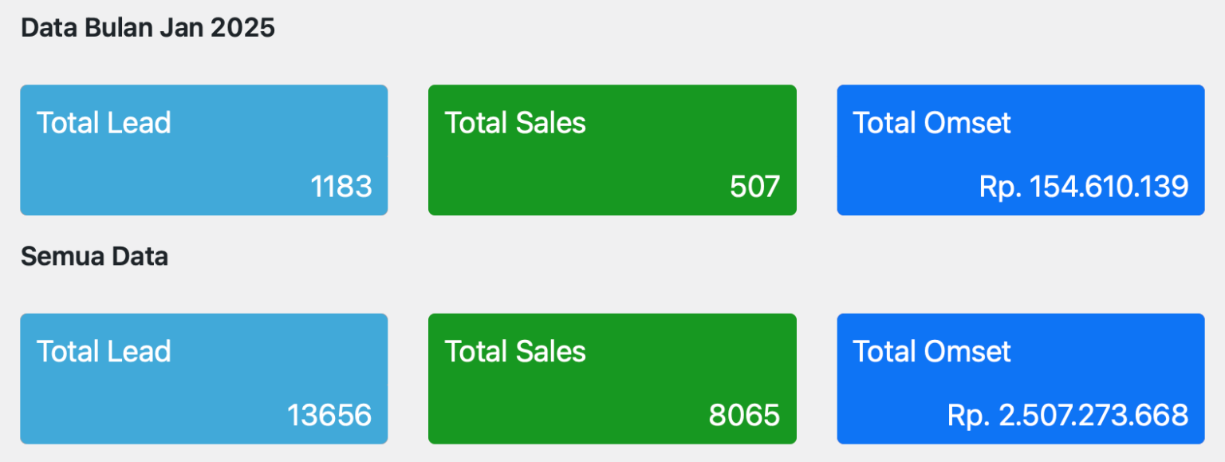
Task: Select the Total Sales label under Semua Data
Action: [515, 352]
